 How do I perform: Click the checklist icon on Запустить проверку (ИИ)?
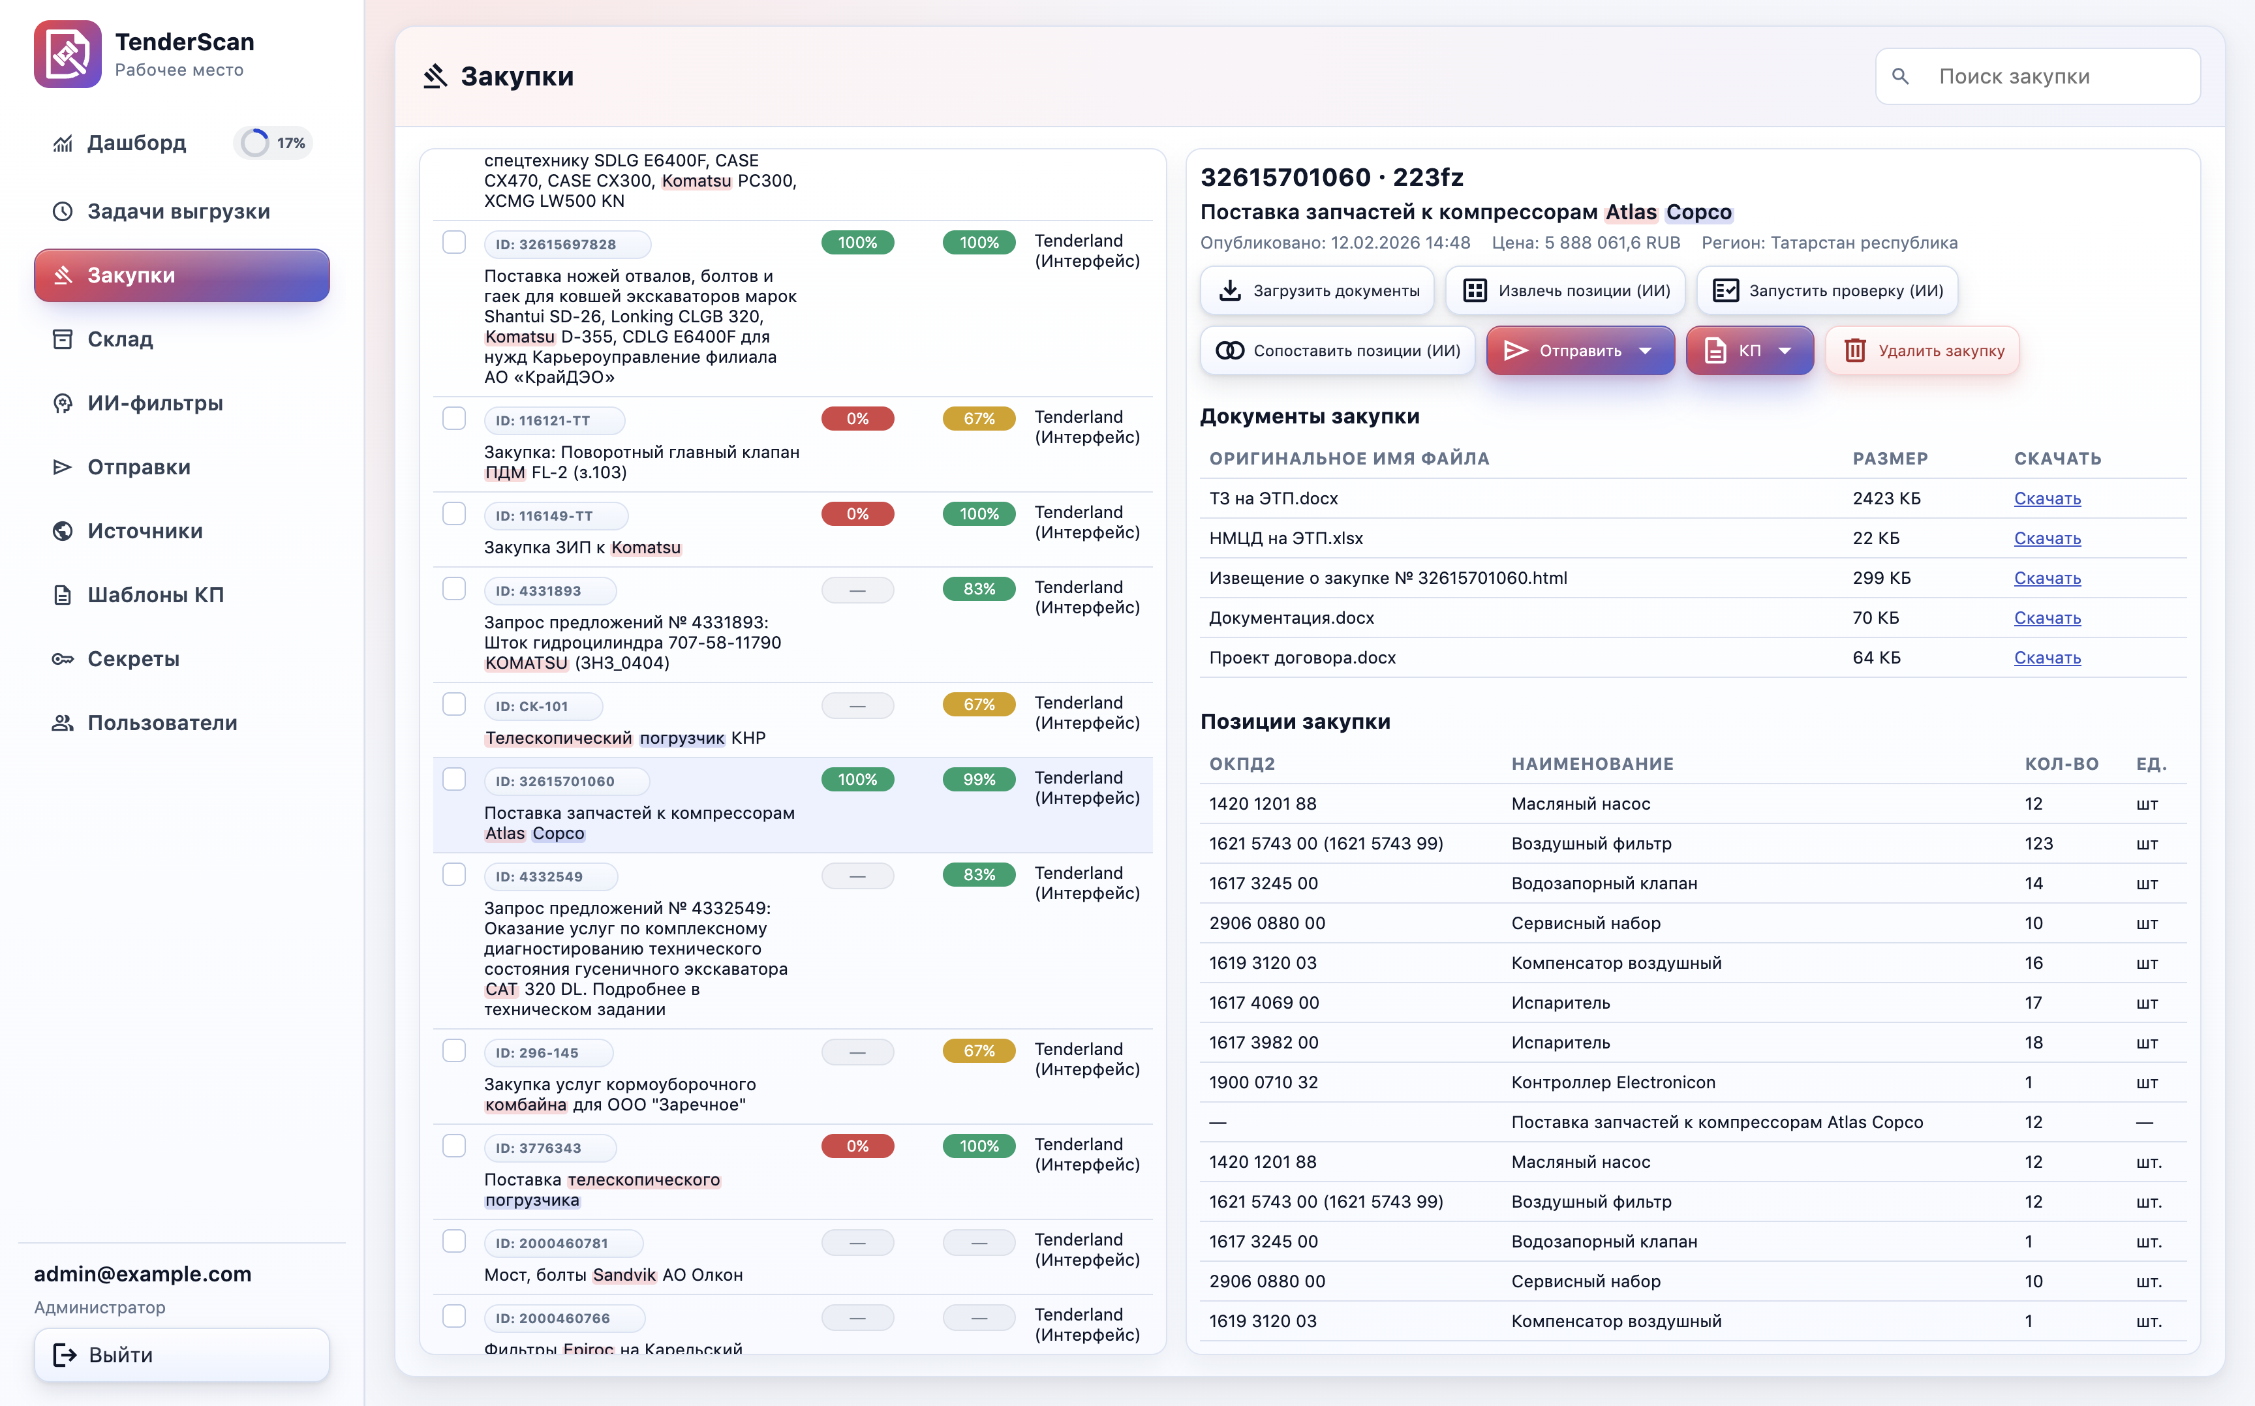[1725, 290]
